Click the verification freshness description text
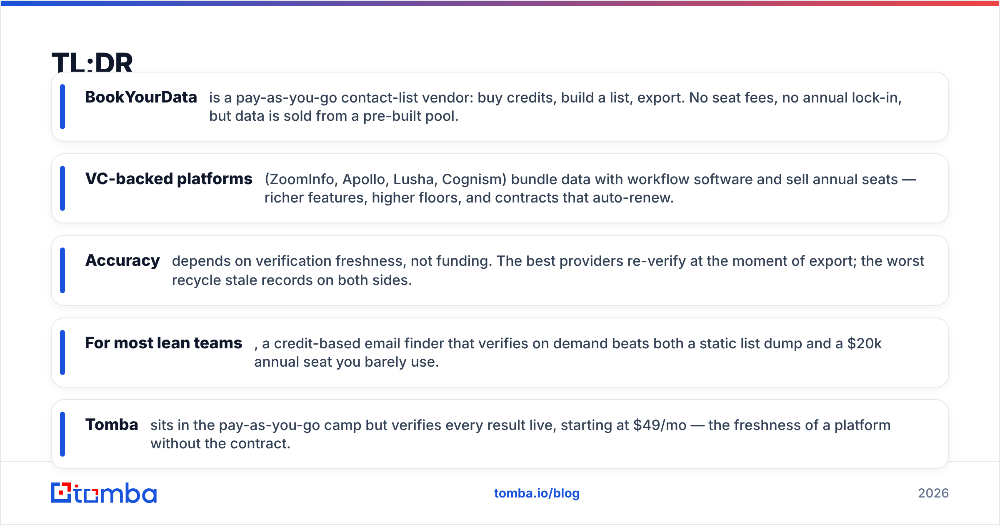The width and height of the screenshot is (1000, 525). click(548, 270)
